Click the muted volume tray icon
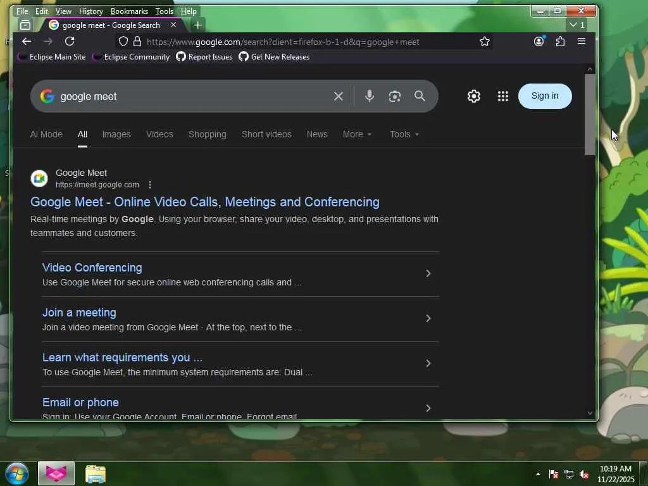 (x=584, y=474)
